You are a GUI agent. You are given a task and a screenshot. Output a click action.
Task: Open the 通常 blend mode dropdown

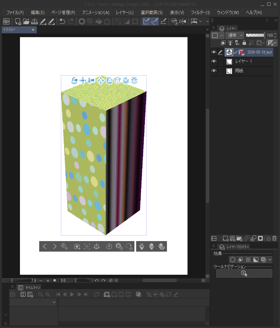tap(234, 35)
